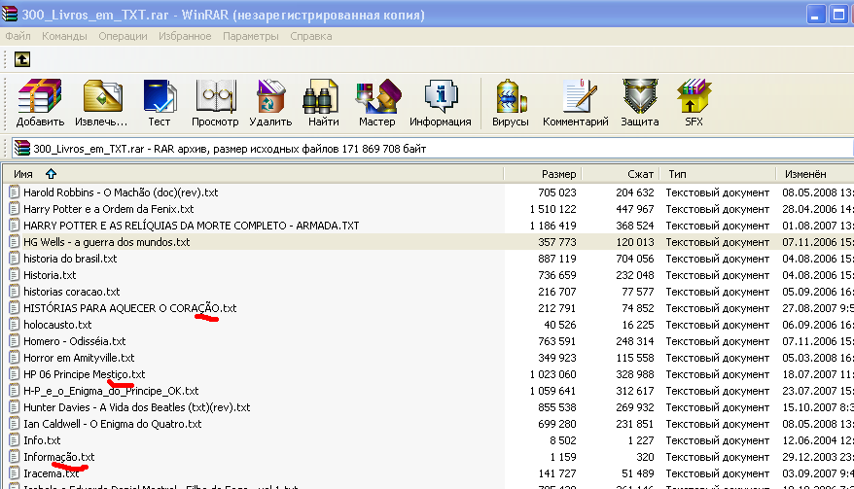854x489 pixels.
Task: Run the Тест archive test tool
Action: tap(159, 103)
